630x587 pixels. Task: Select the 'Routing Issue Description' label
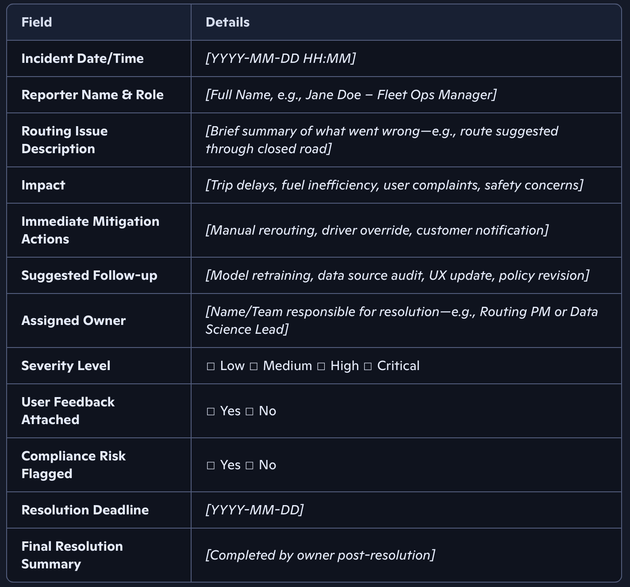pyautogui.click(x=65, y=140)
